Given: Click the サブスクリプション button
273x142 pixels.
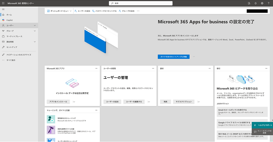Looking at the screenshot, I should pos(184,102).
